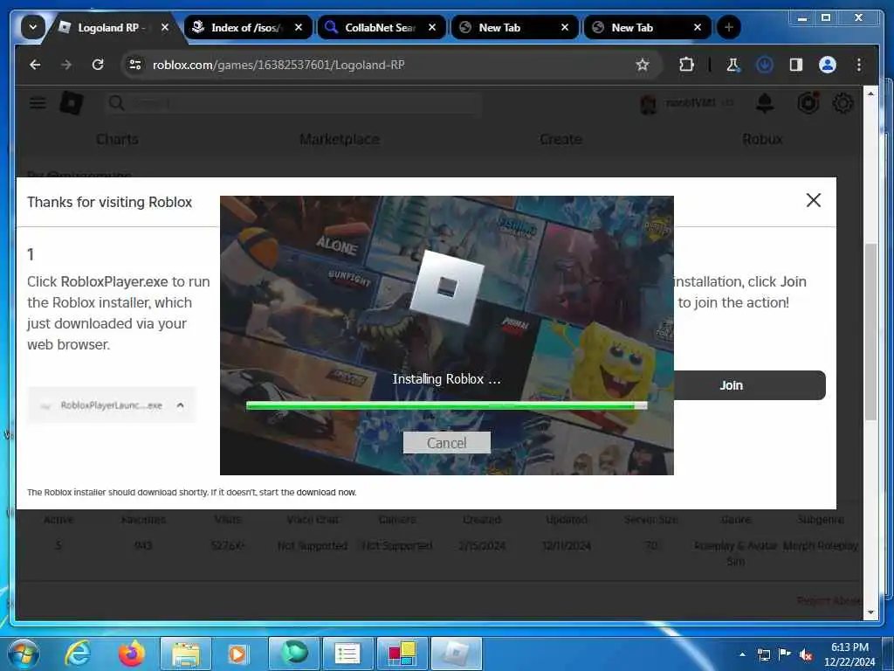Open Windows Explorer folder in taskbar
Image resolution: width=894 pixels, height=671 pixels.
click(x=186, y=654)
